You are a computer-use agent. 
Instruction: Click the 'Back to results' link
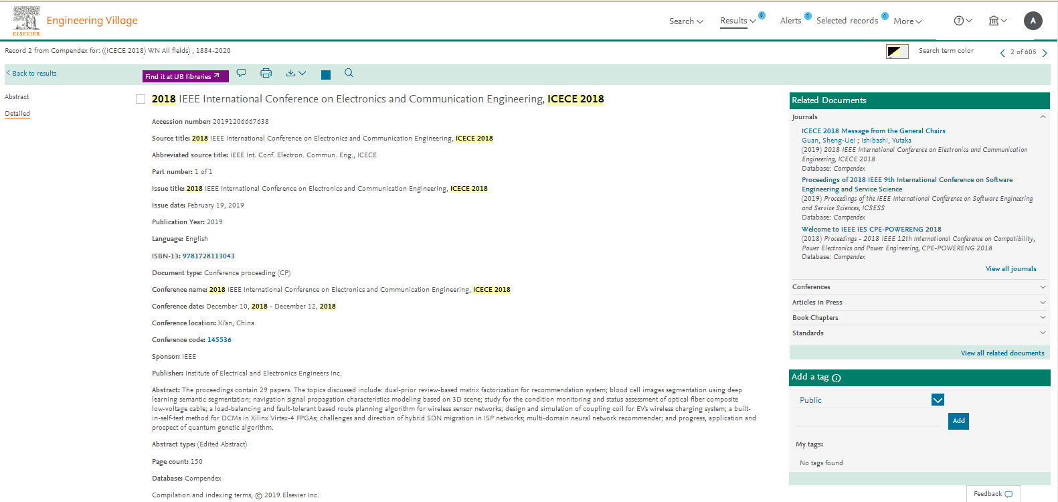(33, 74)
